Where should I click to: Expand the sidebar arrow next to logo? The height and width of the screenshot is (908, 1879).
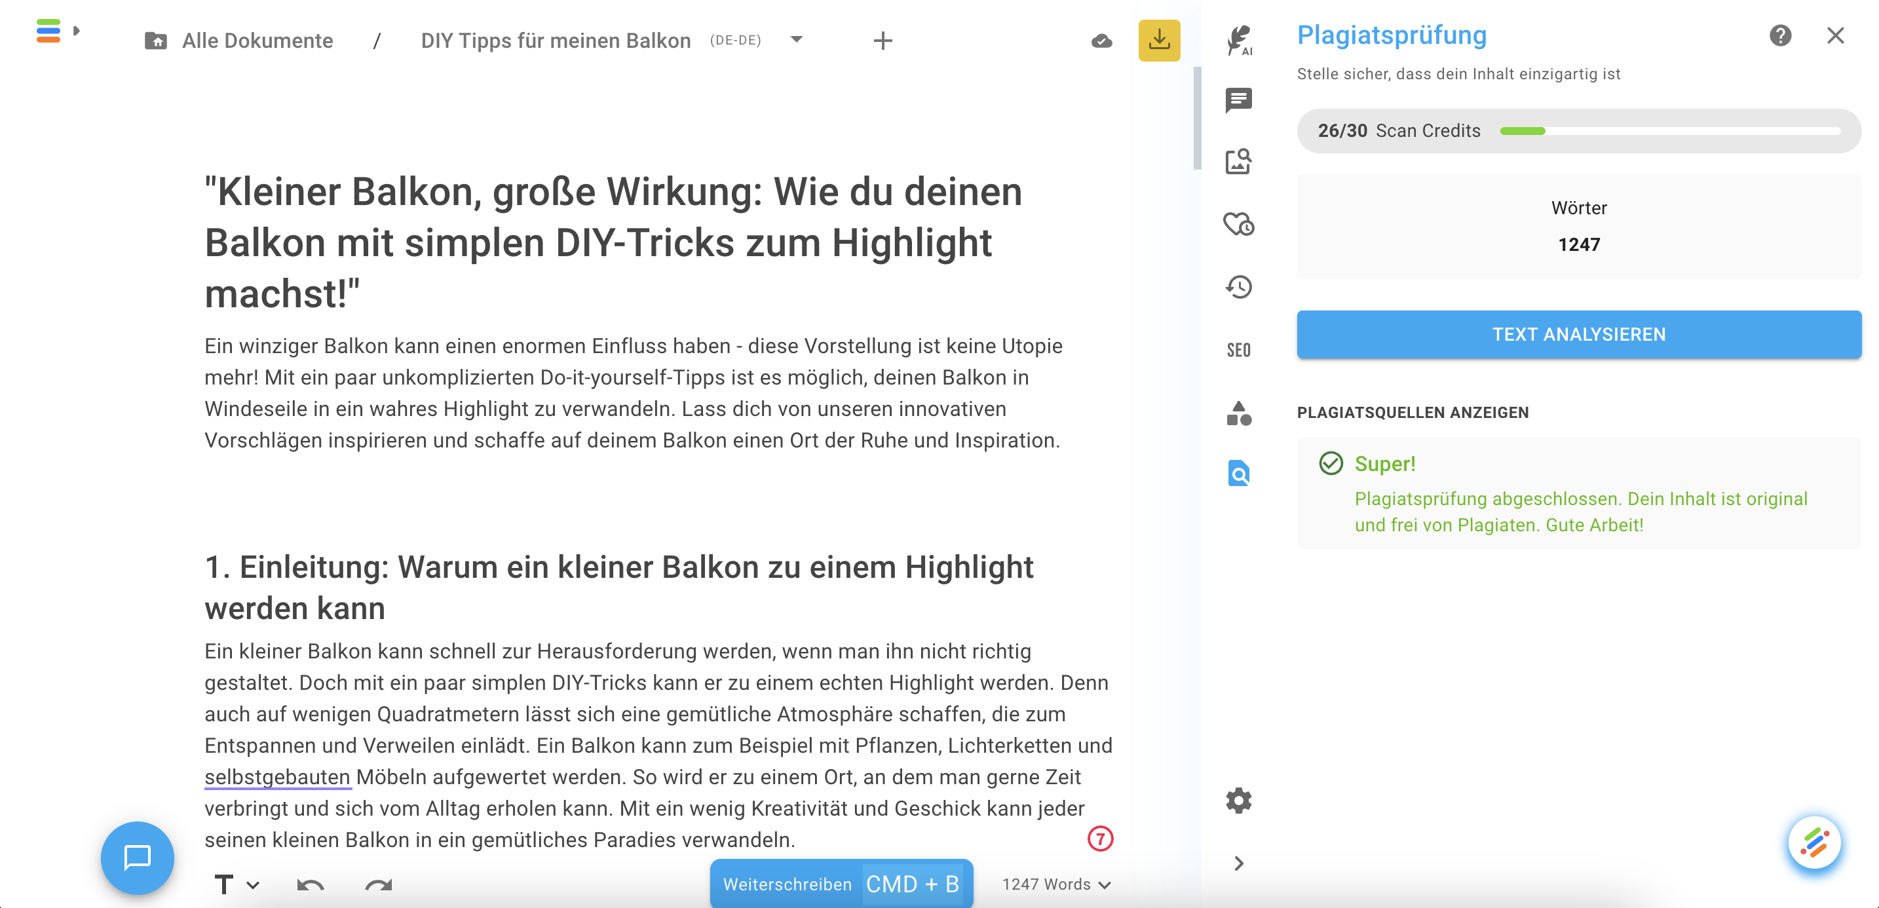click(x=76, y=31)
